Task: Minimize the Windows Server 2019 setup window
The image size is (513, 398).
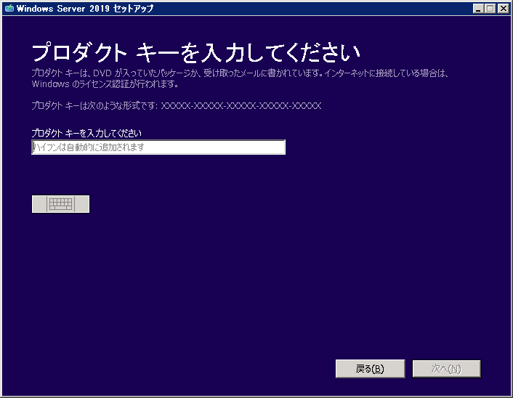Action: click(x=478, y=9)
